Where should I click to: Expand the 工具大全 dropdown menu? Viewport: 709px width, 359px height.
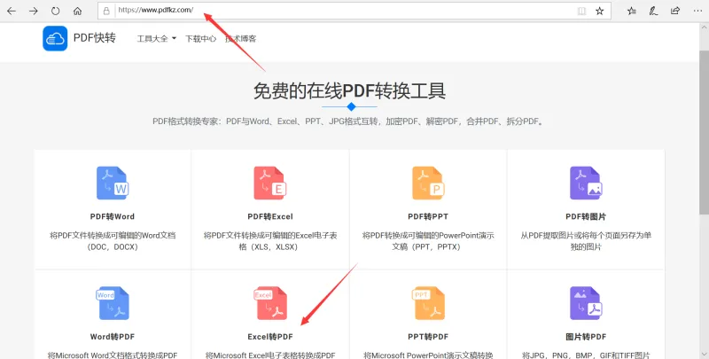click(157, 39)
